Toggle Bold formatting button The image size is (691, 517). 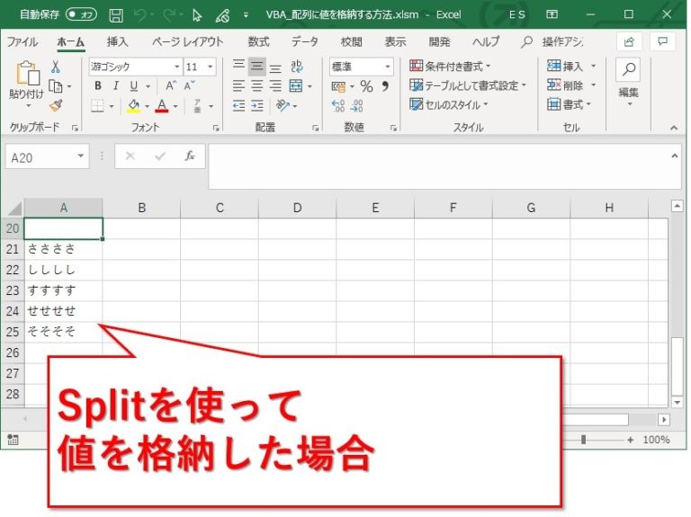click(x=97, y=86)
